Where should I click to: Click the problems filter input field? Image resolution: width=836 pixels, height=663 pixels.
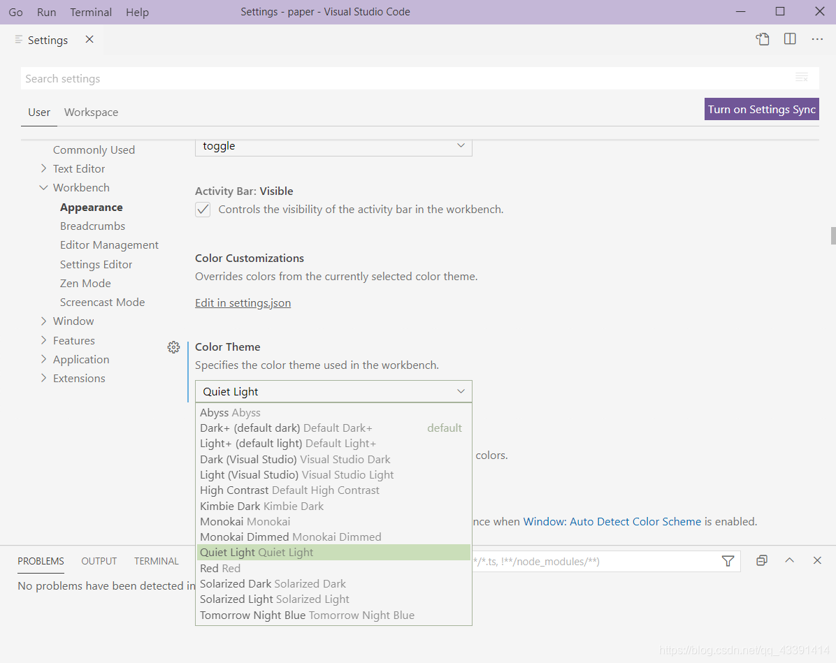[605, 561]
